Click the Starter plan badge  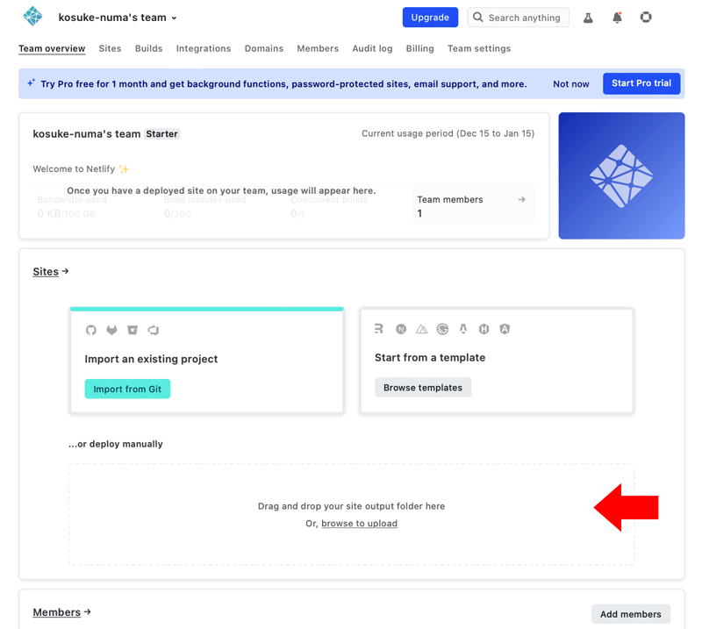(161, 134)
